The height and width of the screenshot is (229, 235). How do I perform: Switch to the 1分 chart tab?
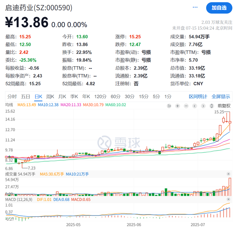[168, 97]
